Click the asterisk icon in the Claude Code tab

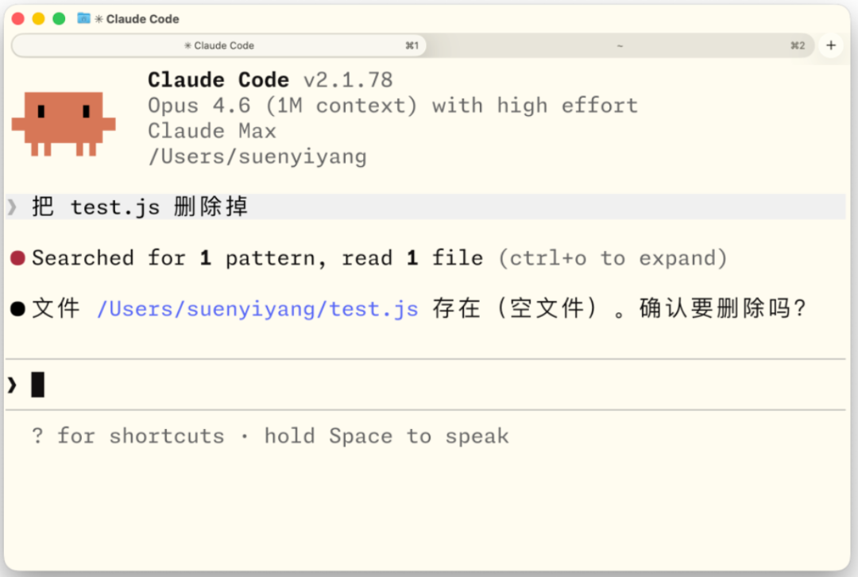pos(187,45)
